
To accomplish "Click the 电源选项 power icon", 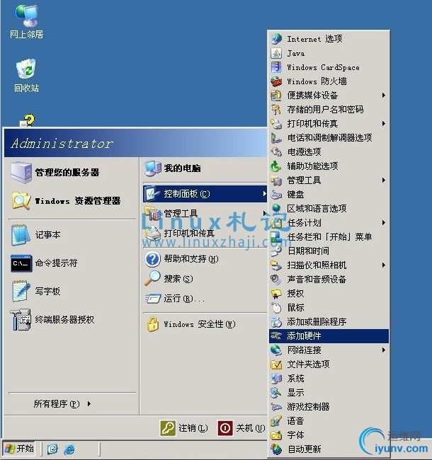I will tap(276, 151).
